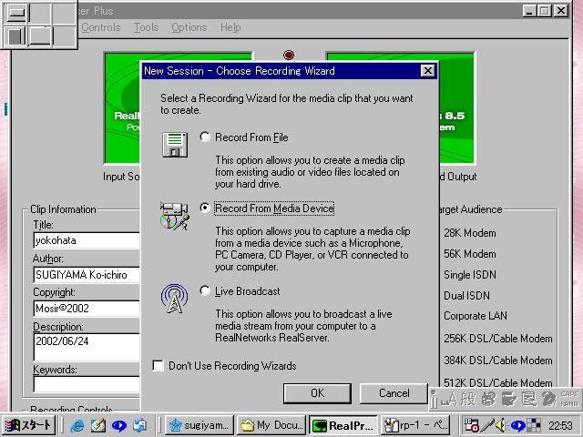
Task: Switch to the rp-1 paint taskbar window
Action: (415, 425)
